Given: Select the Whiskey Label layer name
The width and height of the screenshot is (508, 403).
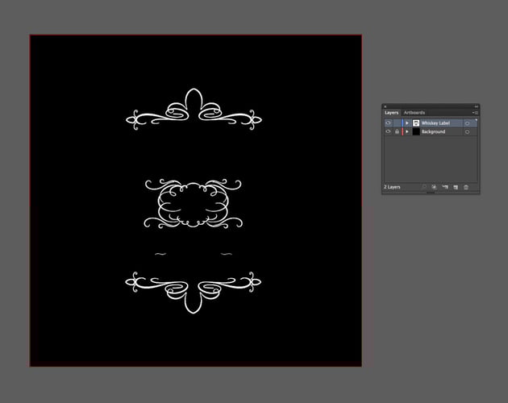Looking at the screenshot, I should click(x=435, y=123).
